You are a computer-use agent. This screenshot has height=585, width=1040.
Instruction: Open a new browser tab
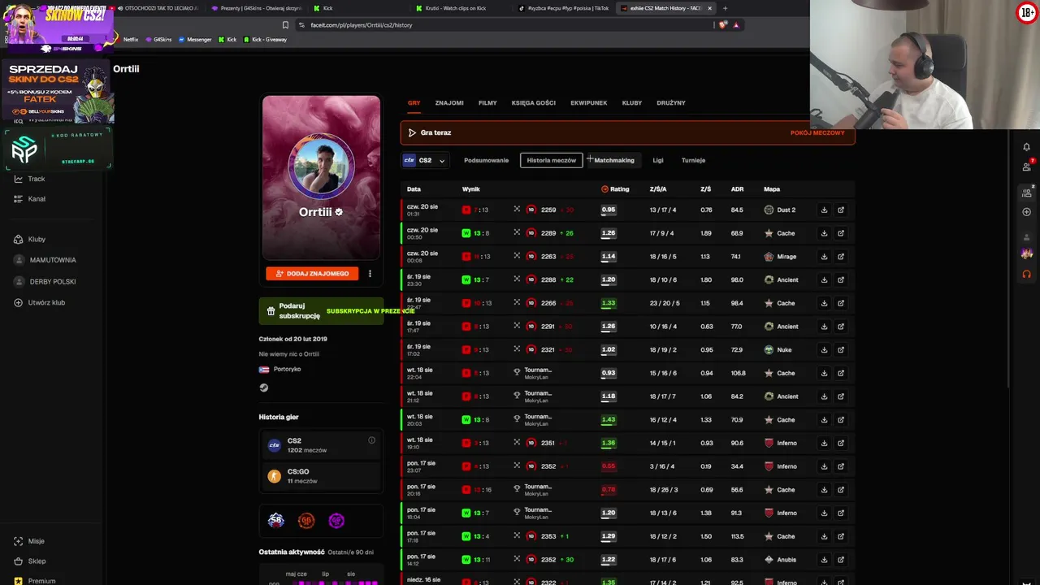(725, 8)
